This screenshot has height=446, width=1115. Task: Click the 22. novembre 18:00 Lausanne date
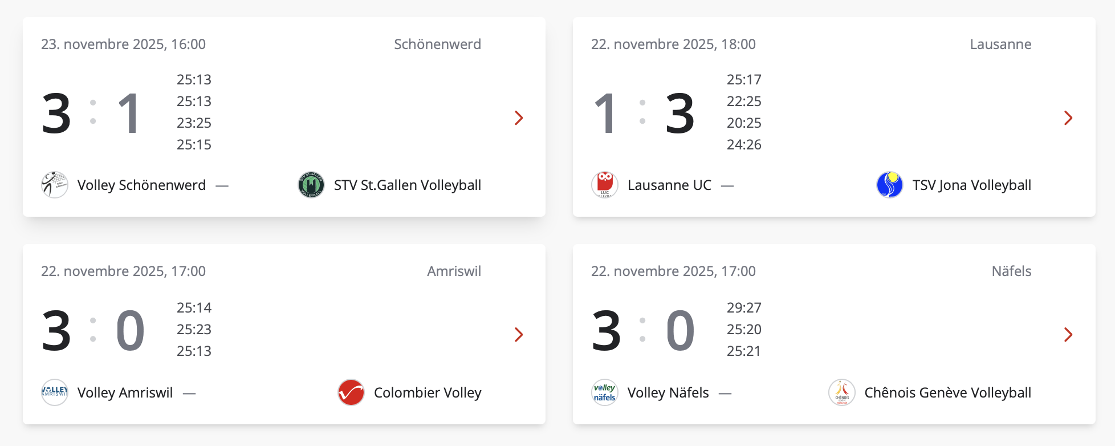673,44
